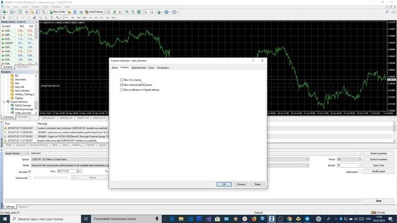Image resolution: width=397 pixels, height=223 pixels.
Task: Open the Indicators list toolbar dropdown
Action: tap(159, 12)
